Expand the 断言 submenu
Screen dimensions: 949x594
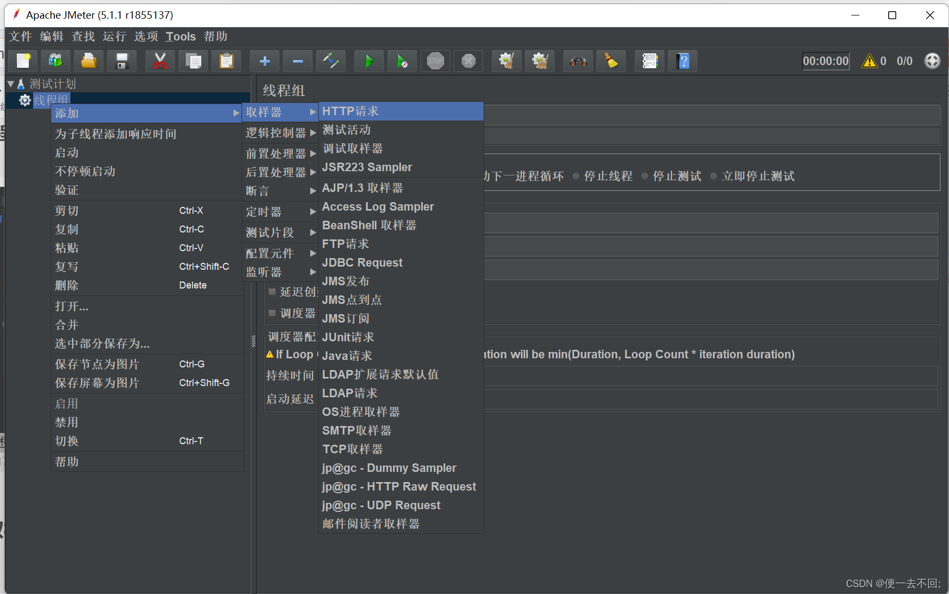[280, 191]
